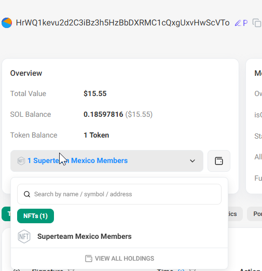Focus the Search by name / symbol / address field
The height and width of the screenshot is (271, 262).
point(119,194)
